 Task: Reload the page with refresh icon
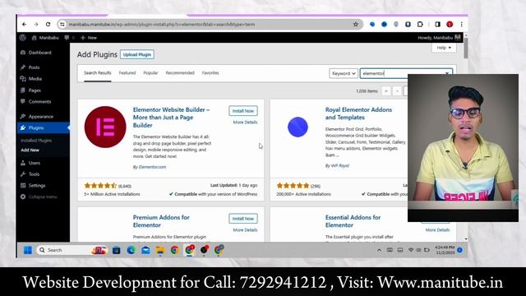pos(48,24)
